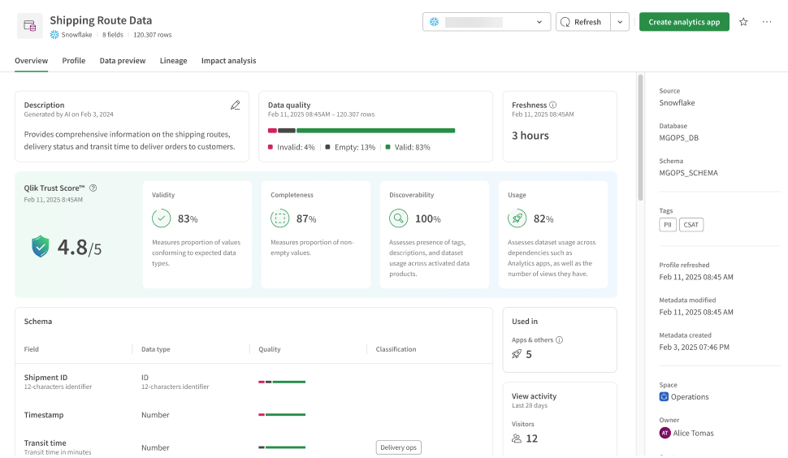The width and height of the screenshot is (788, 458).
Task: Click the Create analytics app button
Action: tap(684, 22)
